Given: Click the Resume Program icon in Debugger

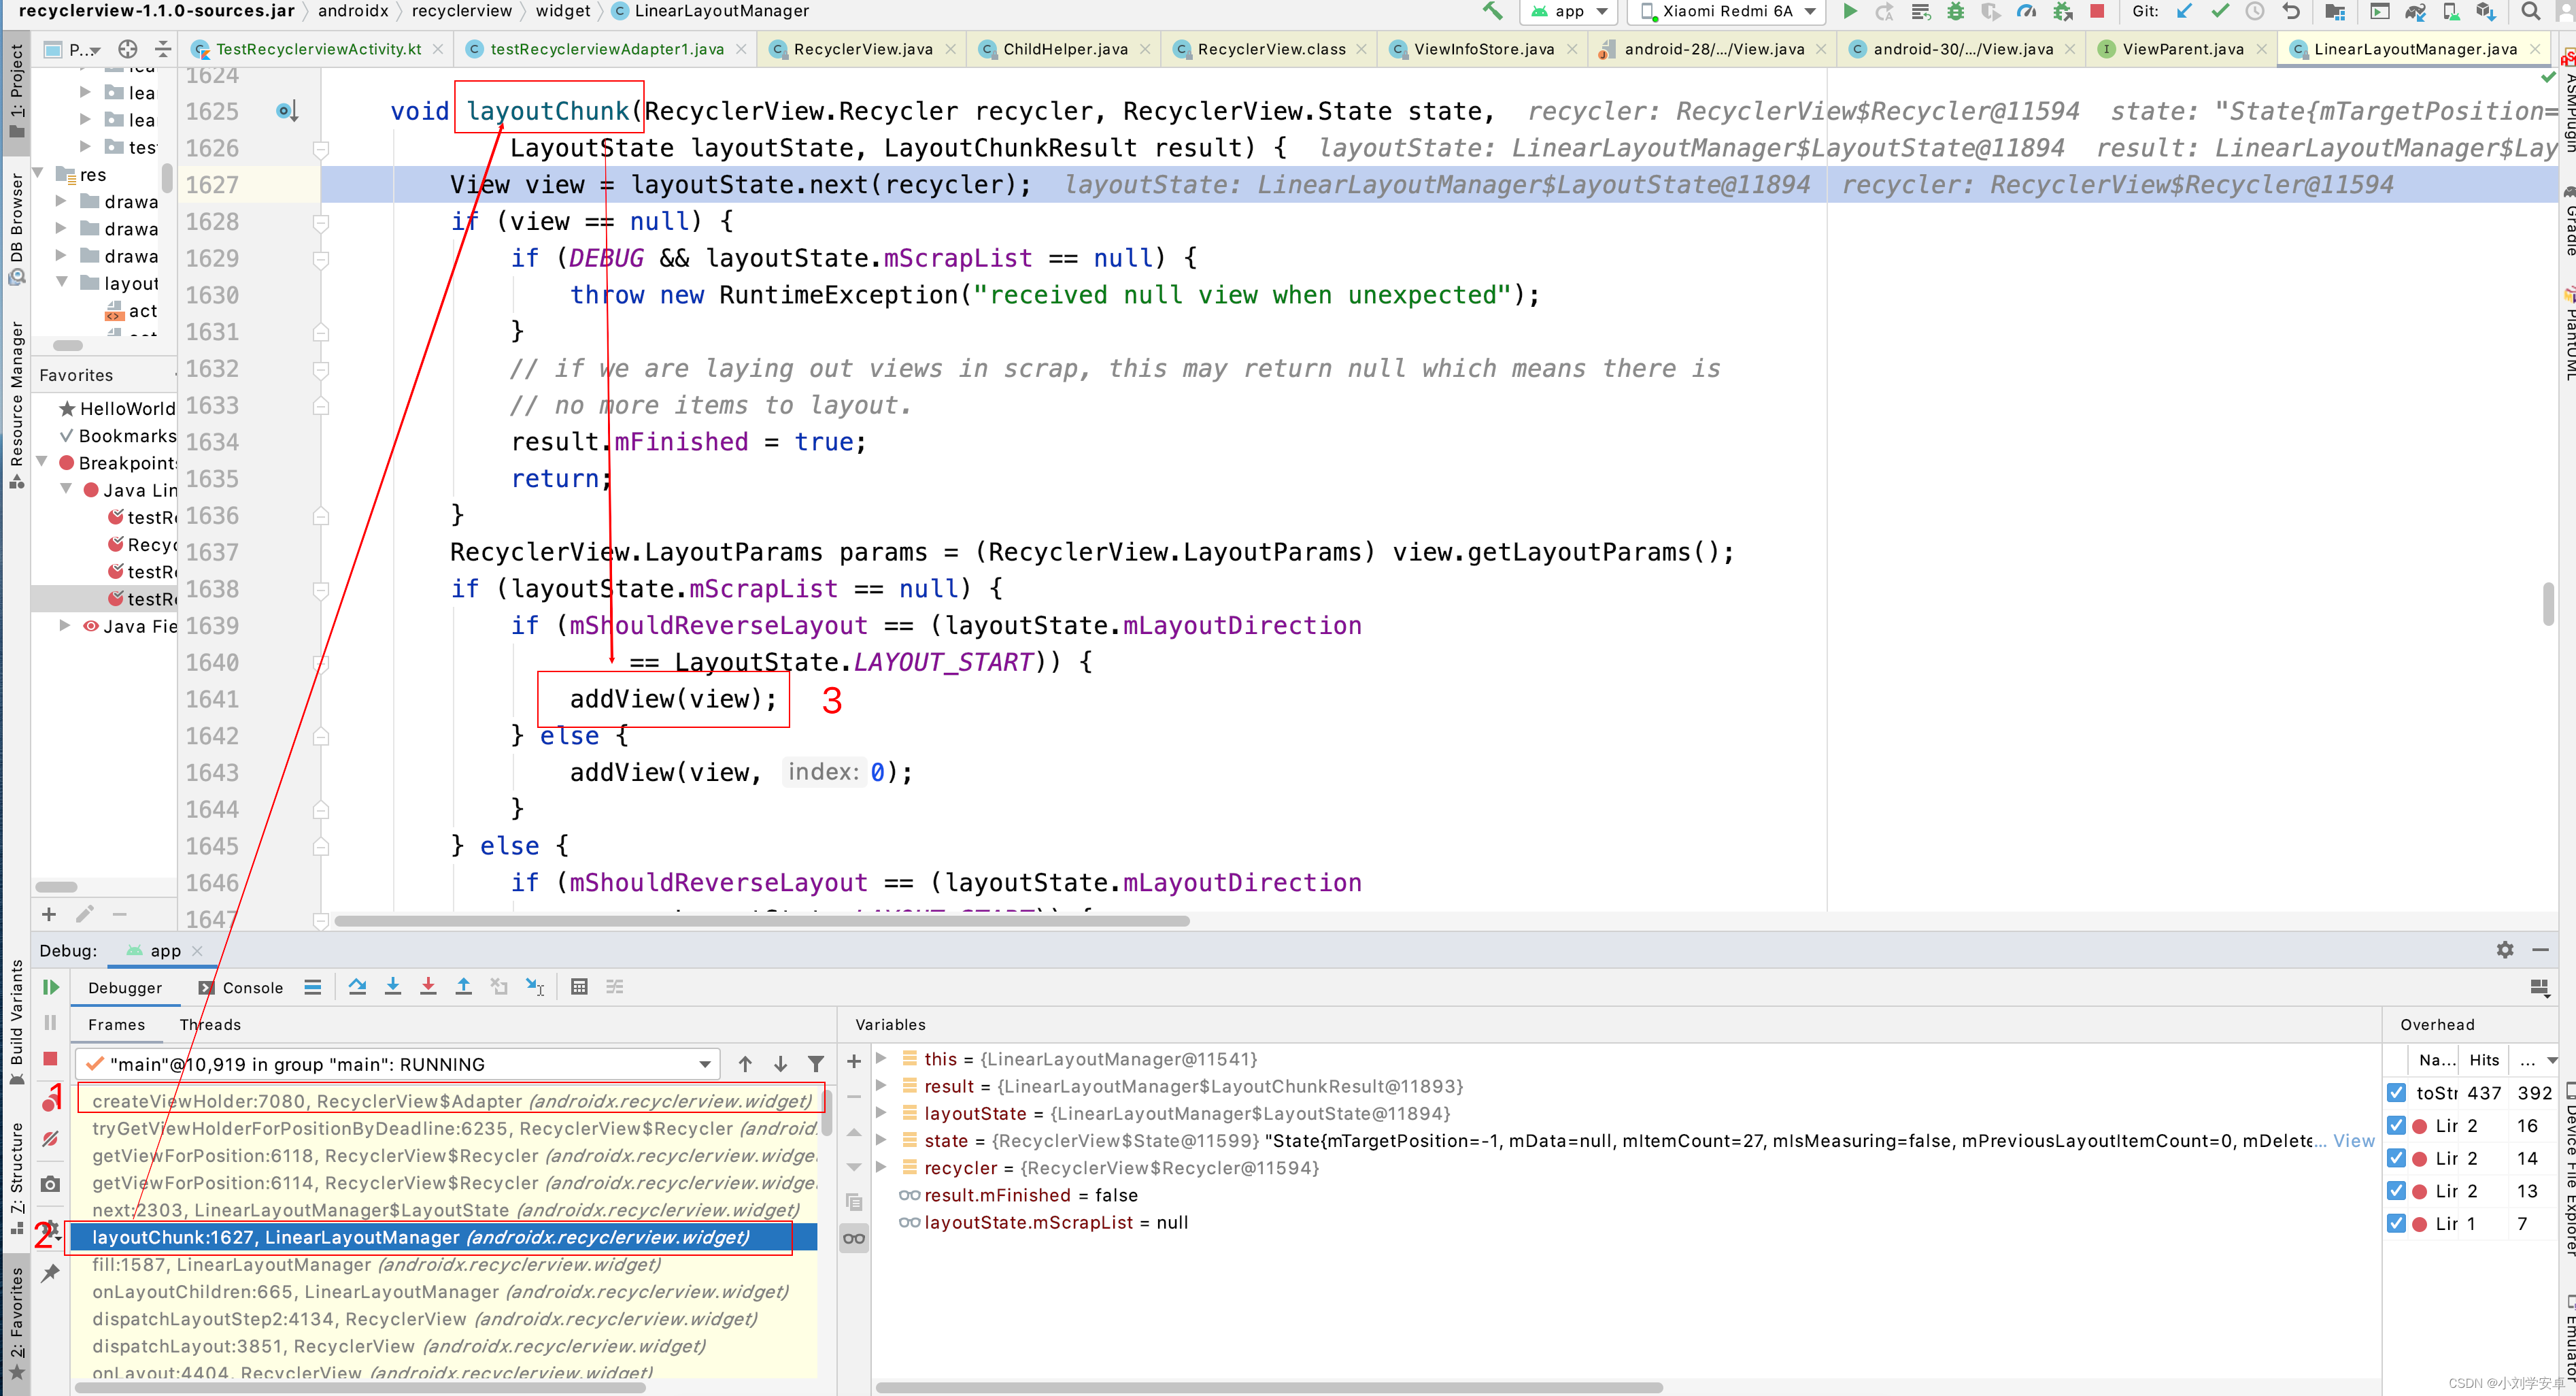Looking at the screenshot, I should pos(51,988).
